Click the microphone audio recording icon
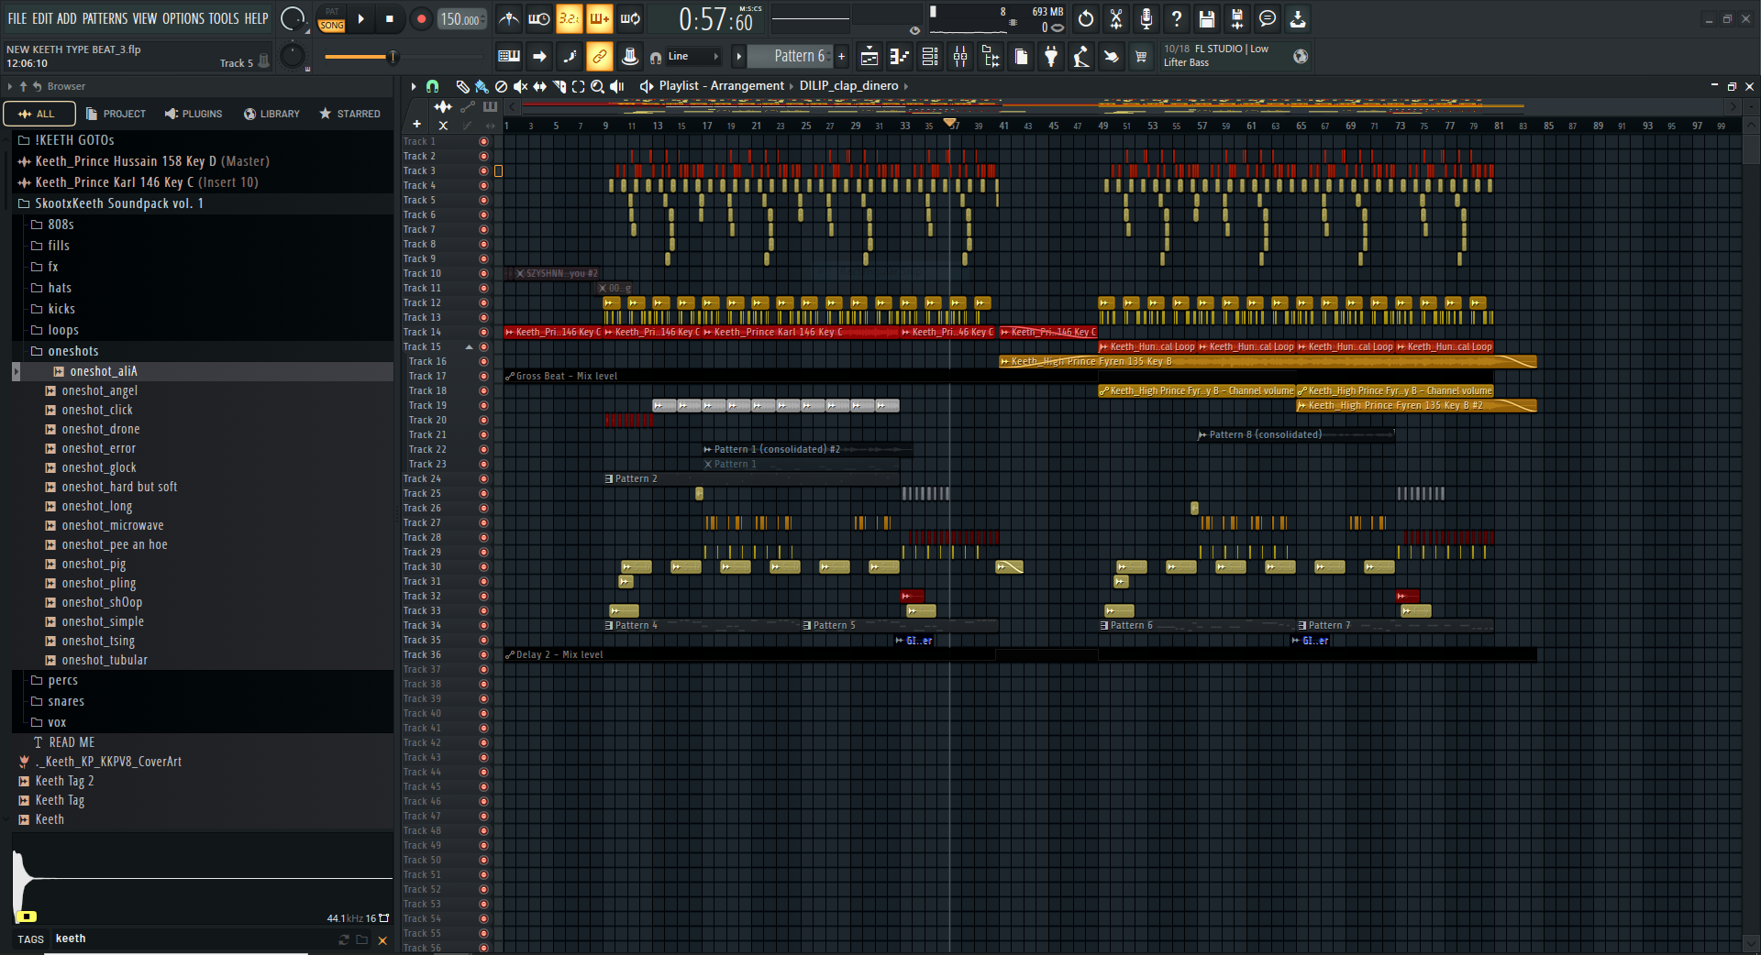The width and height of the screenshot is (1761, 955). coord(1146,19)
